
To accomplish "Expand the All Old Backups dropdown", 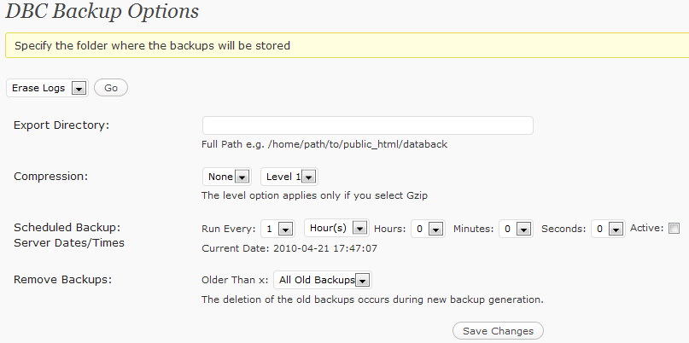I will pyautogui.click(x=323, y=280).
